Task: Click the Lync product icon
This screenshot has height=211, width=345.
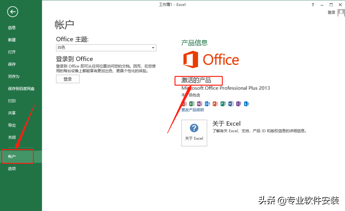Action: pyautogui.click(x=246, y=104)
